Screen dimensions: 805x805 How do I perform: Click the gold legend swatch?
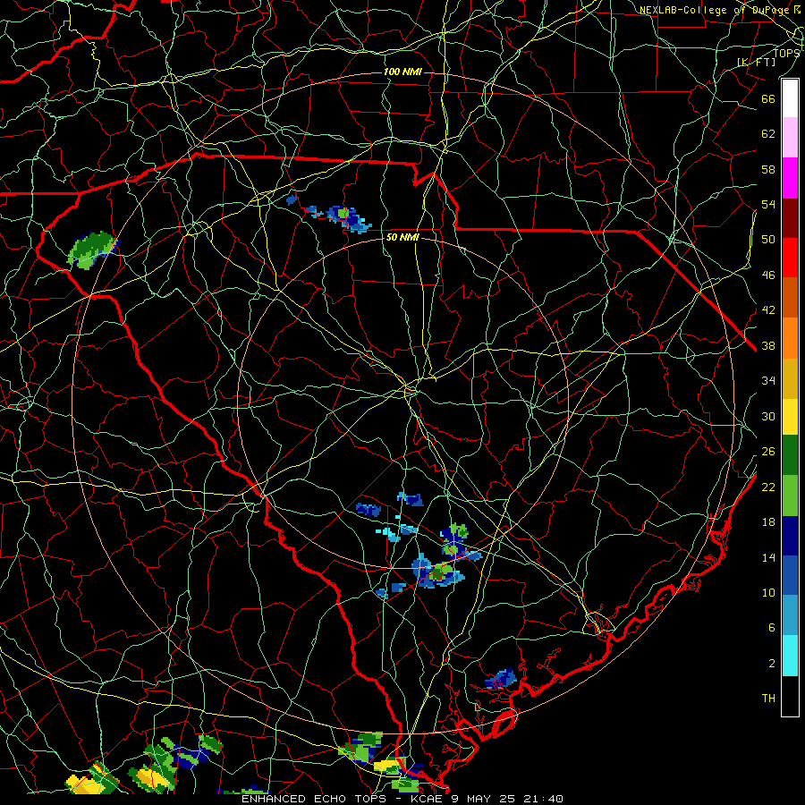790,378
